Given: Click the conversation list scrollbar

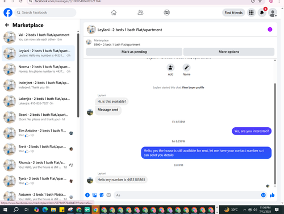Looking at the screenshot, I should click(78, 75).
